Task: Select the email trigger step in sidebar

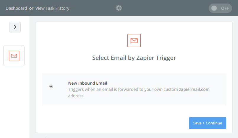Action: (x=14, y=56)
